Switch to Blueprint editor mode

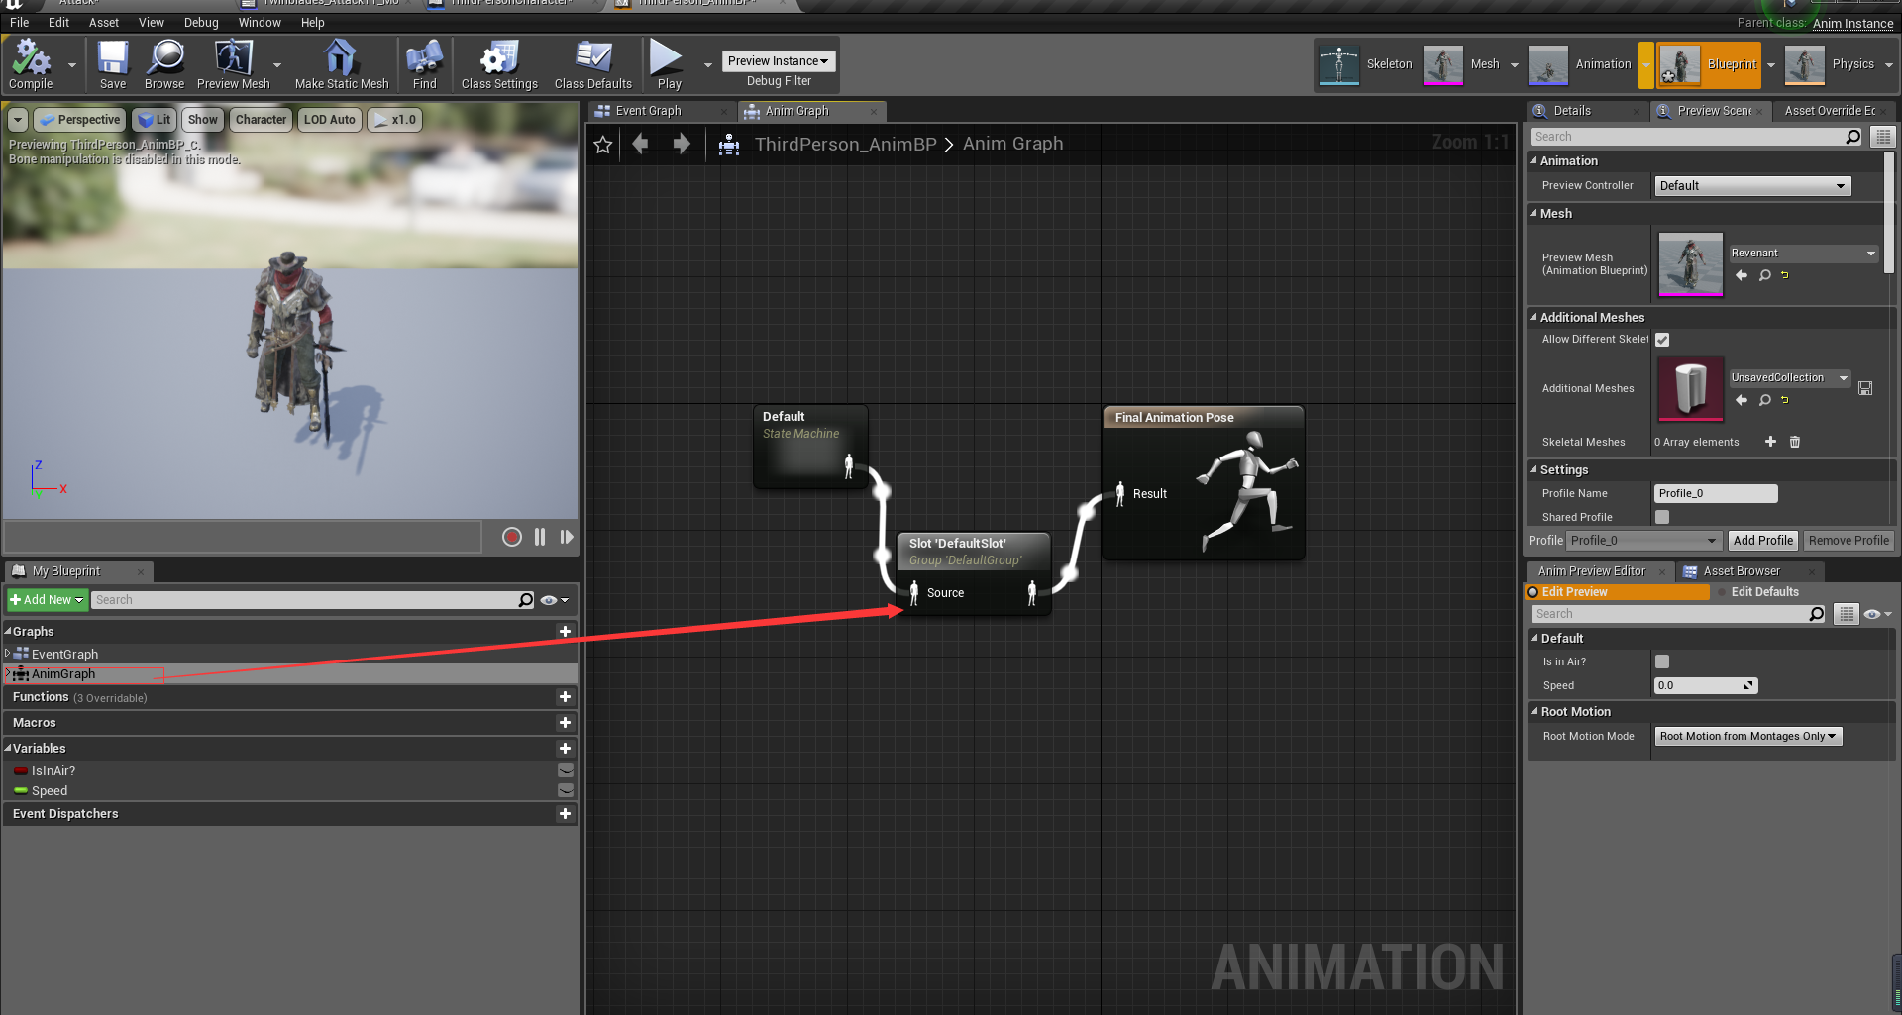click(1708, 64)
